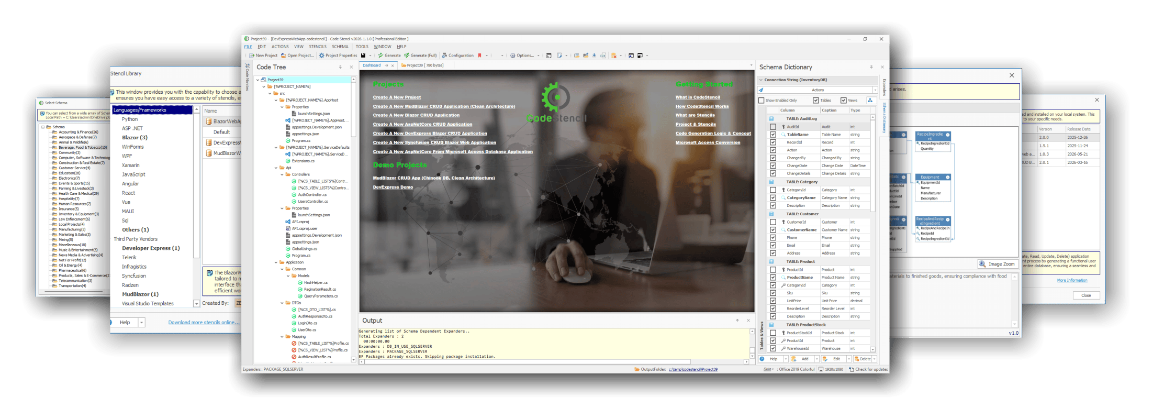Collapse the Application folder node
This screenshot has width=1153, height=419.
pos(276,262)
